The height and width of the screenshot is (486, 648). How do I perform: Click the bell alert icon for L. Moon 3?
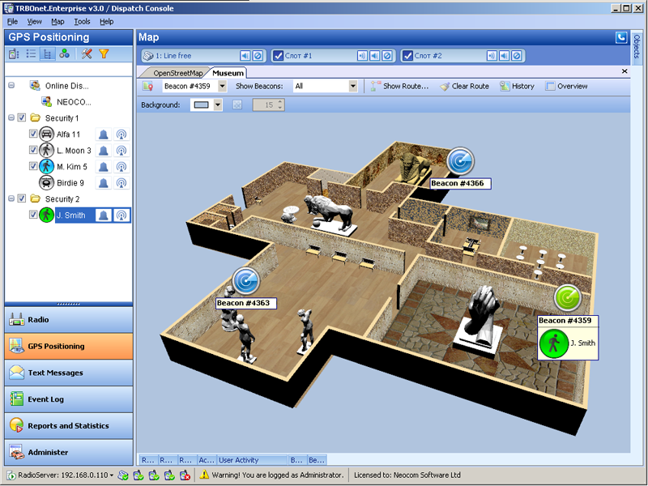click(x=104, y=151)
